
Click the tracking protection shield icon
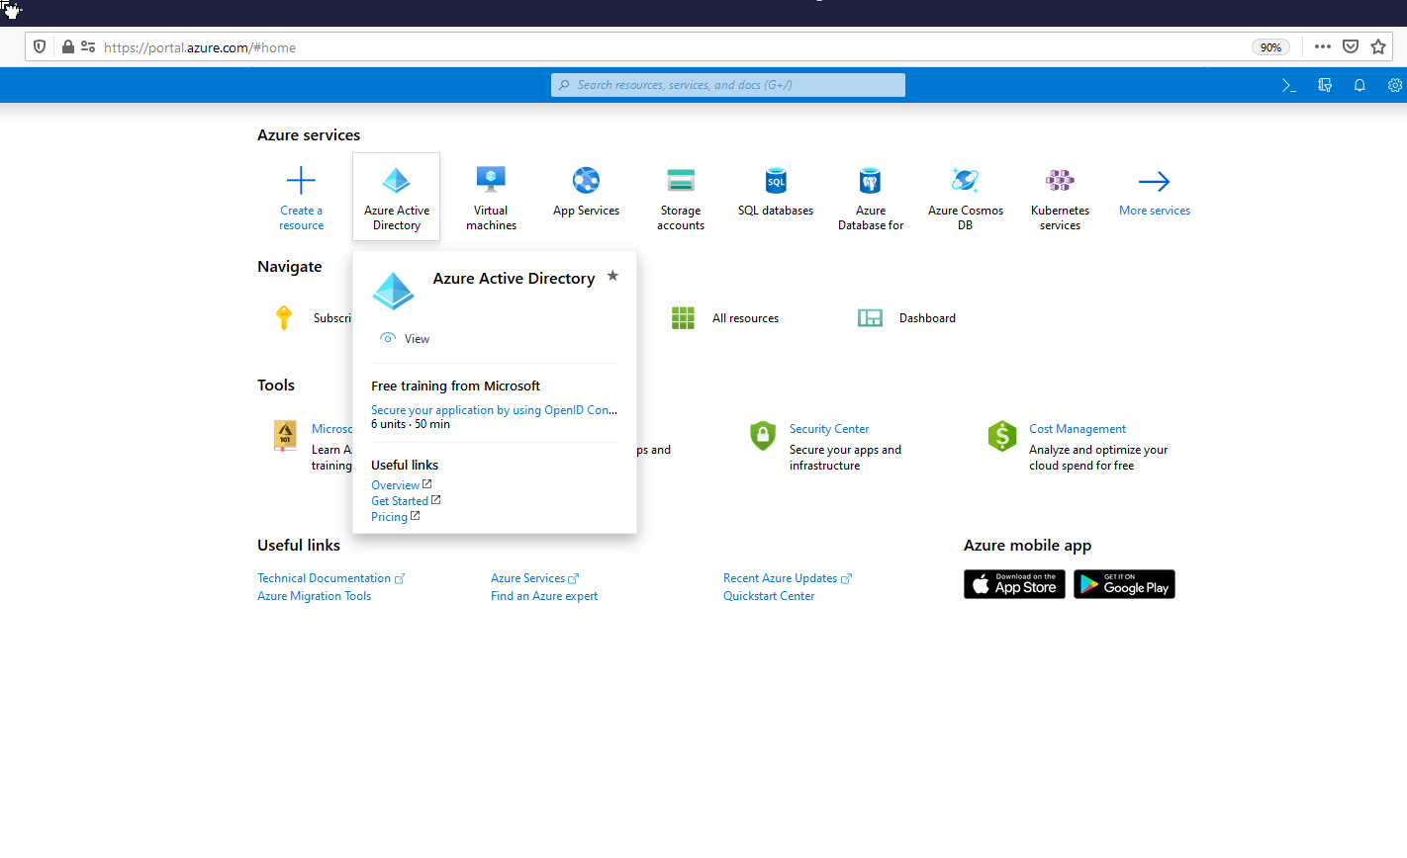coord(40,46)
